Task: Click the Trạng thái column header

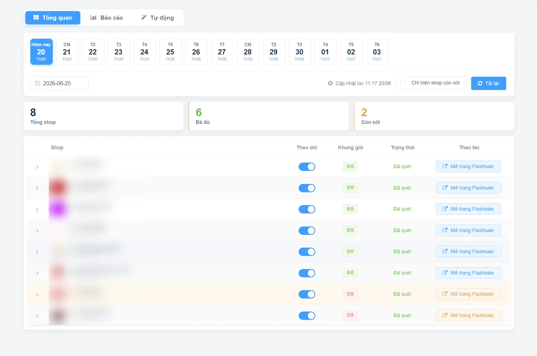Action: [x=403, y=148]
